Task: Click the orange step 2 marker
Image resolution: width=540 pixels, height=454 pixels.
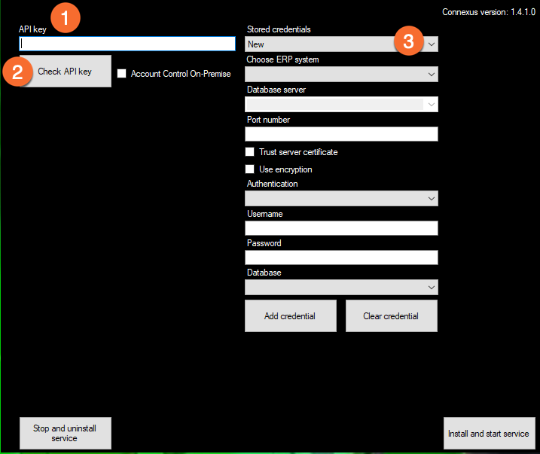Action: pyautogui.click(x=18, y=72)
